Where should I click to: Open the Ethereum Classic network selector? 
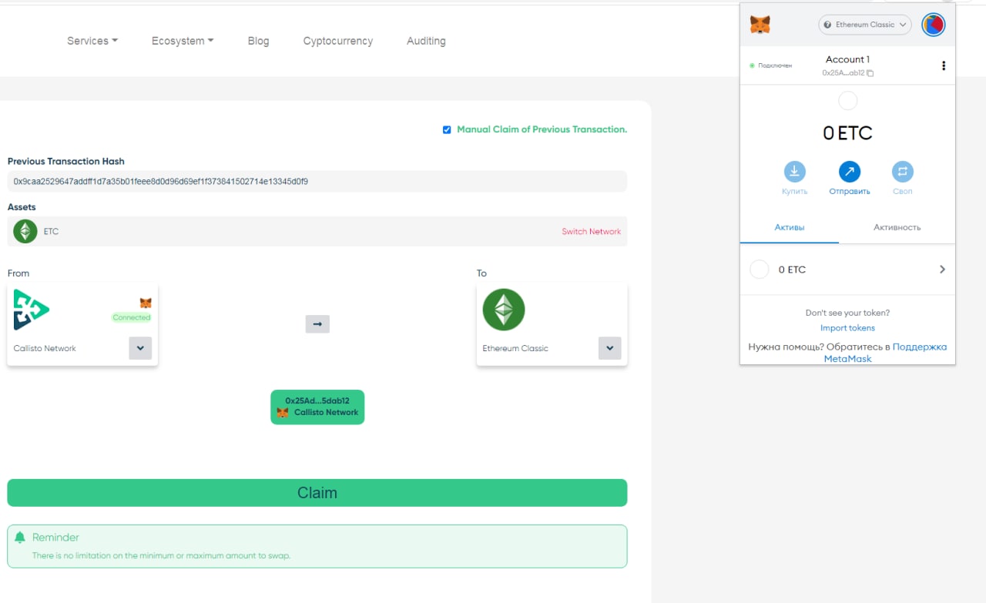(x=865, y=25)
